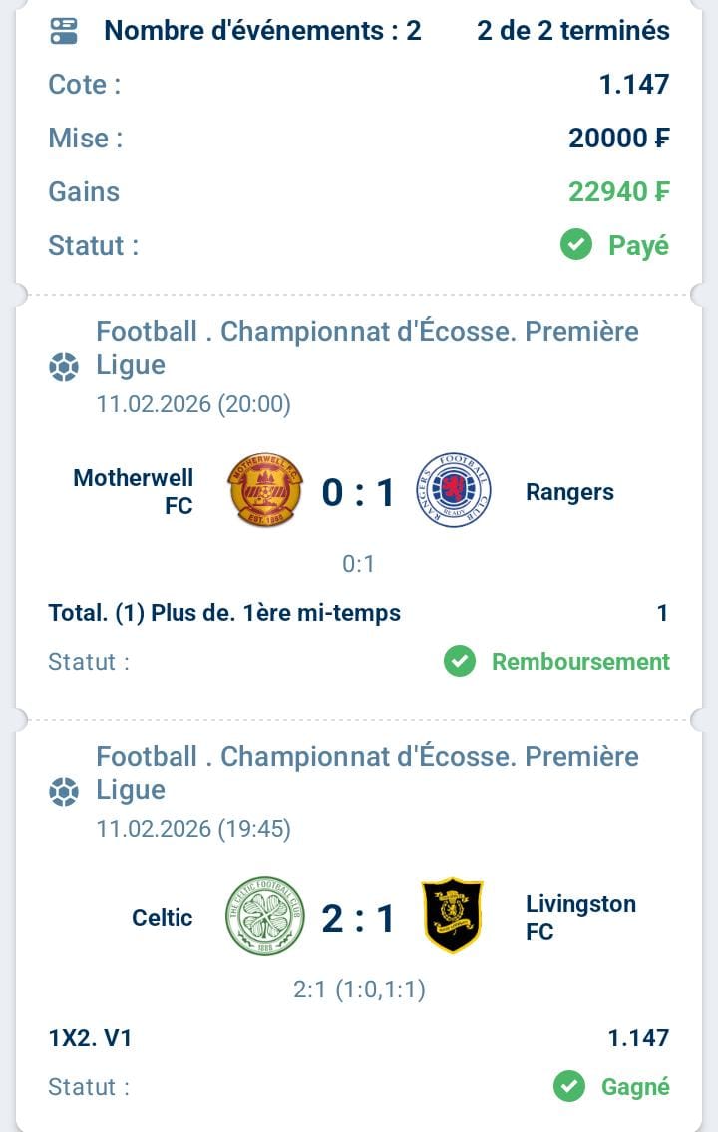Click the Motherwell FC club crest
This screenshot has width=718, height=1132.
point(266,491)
